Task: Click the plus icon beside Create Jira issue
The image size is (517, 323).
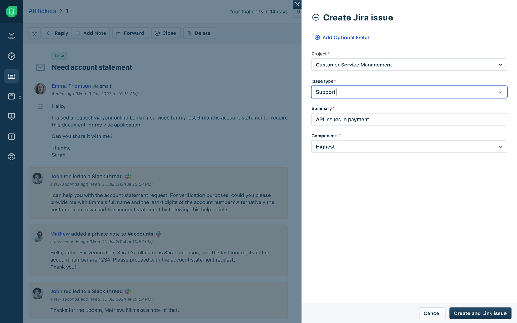Action: pos(316,17)
